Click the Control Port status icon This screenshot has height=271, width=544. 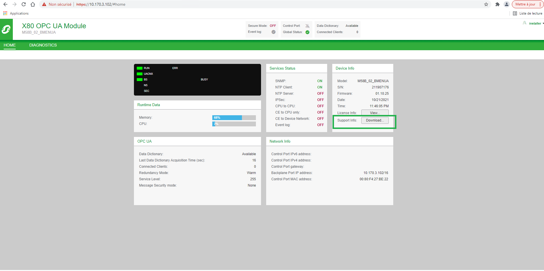pos(307,26)
